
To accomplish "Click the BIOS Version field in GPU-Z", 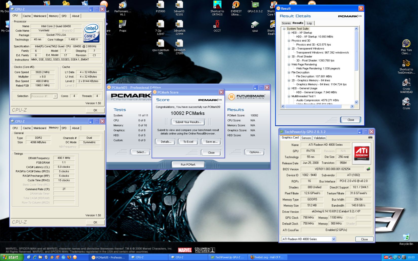I will coord(333,169).
